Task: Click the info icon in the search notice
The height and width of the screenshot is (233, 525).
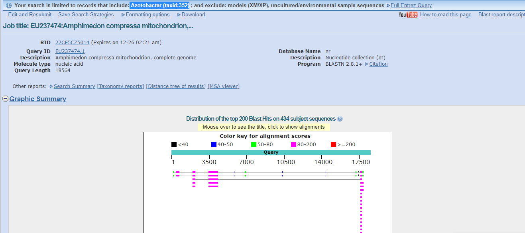Action: [9, 6]
